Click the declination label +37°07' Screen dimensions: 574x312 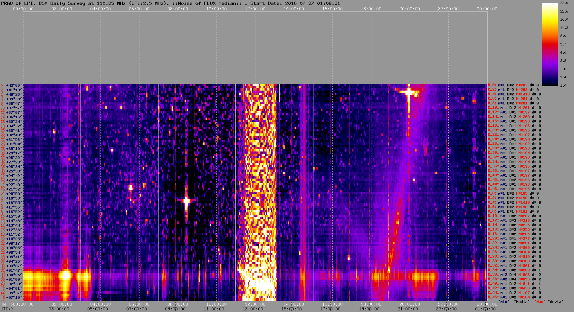click(x=14, y=112)
